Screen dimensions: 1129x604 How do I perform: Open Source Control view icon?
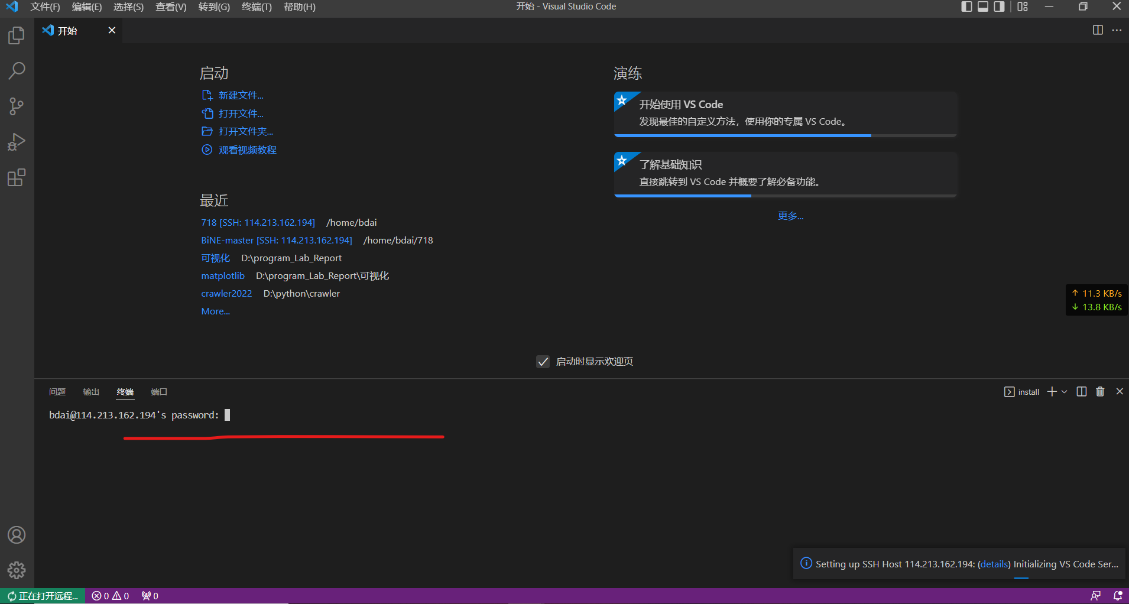pyautogui.click(x=17, y=106)
